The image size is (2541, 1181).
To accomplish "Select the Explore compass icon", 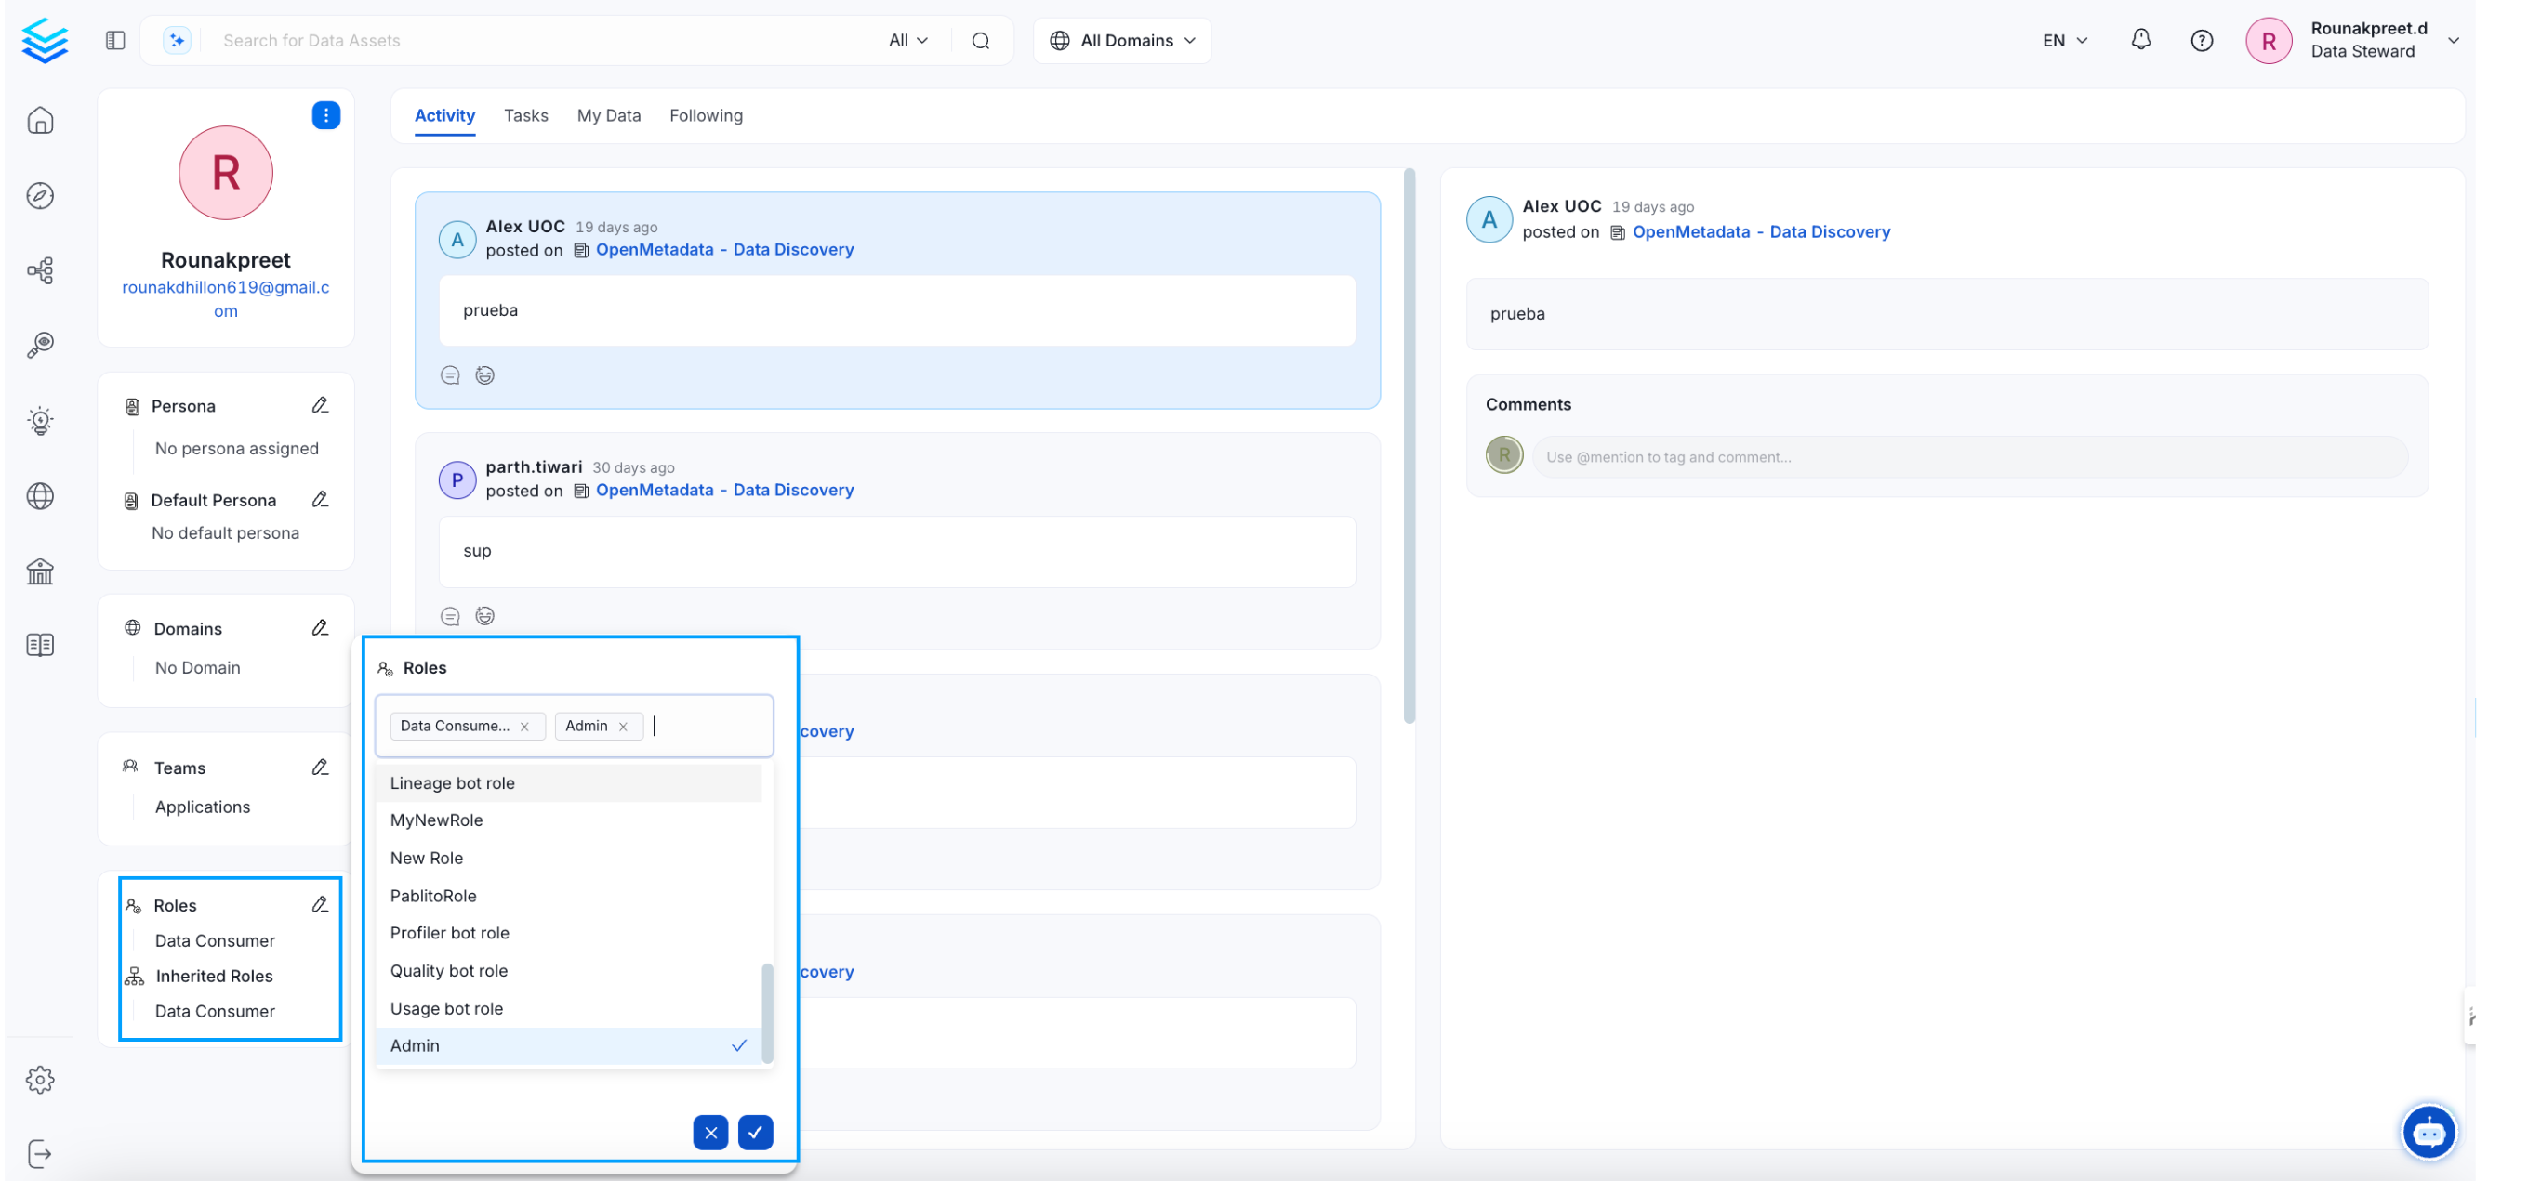I will (x=40, y=195).
